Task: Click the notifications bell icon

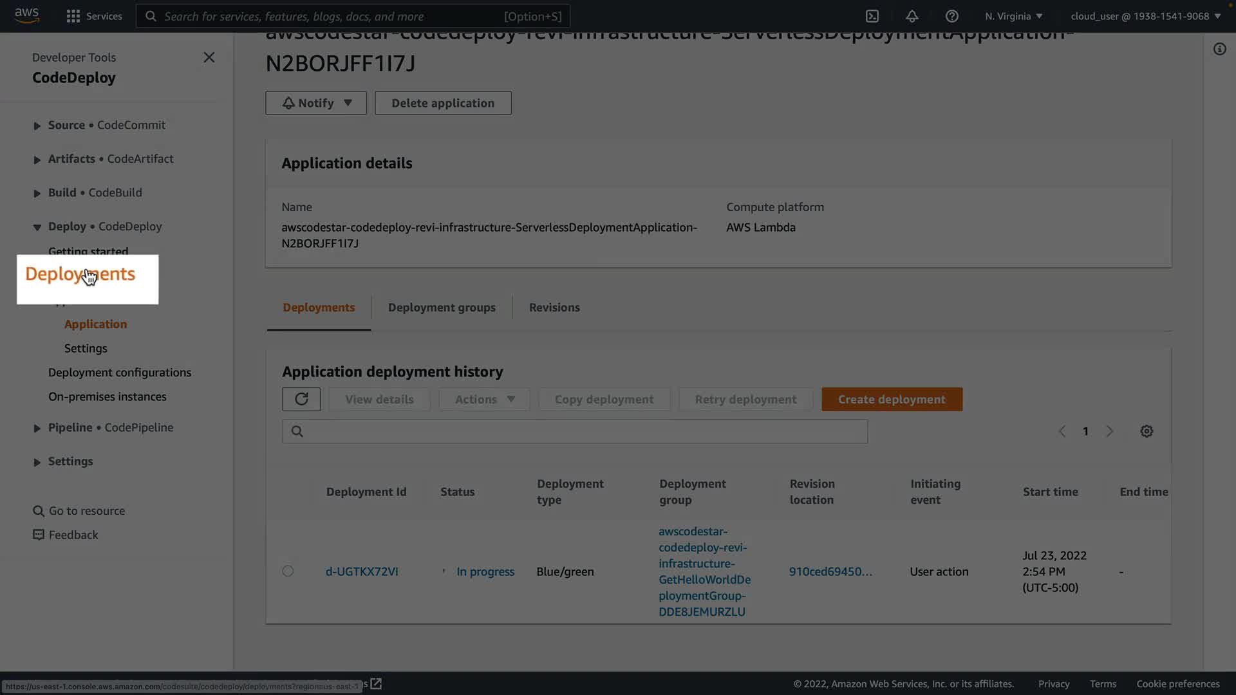Action: tap(912, 16)
